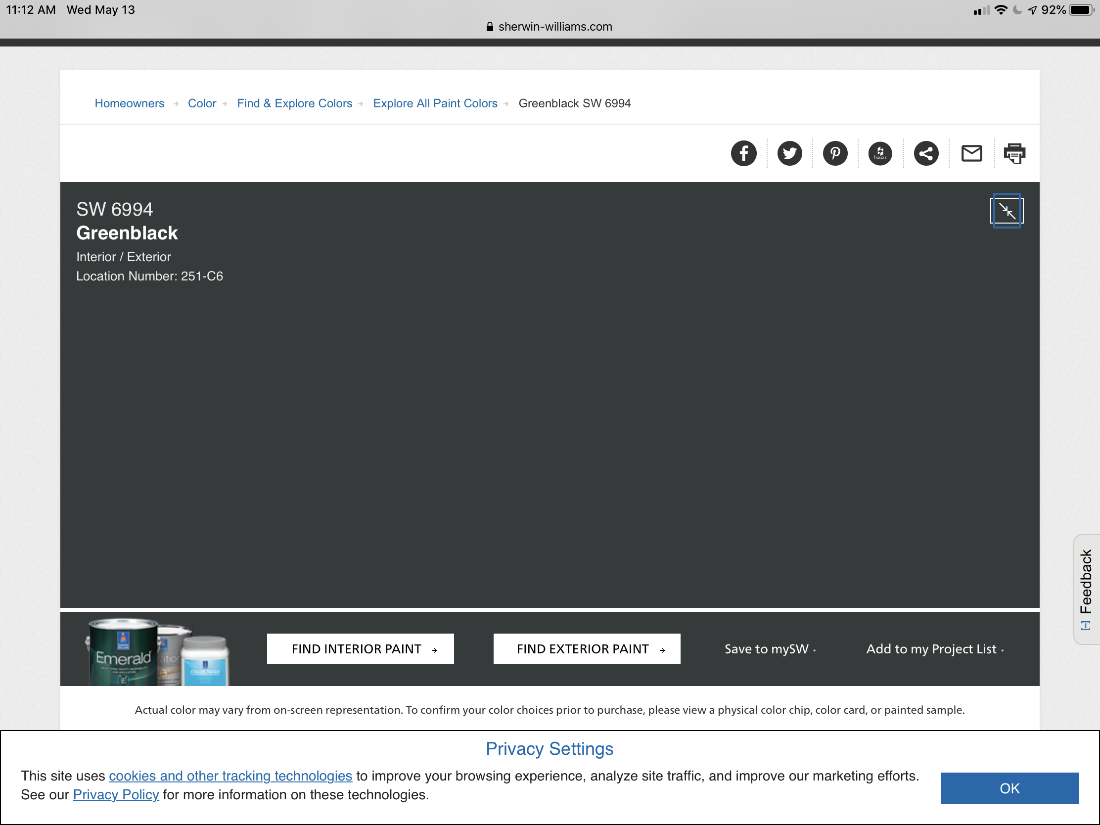This screenshot has width=1100, height=825.
Task: Collapse the Greenblack color swatch view
Action: [x=1007, y=211]
